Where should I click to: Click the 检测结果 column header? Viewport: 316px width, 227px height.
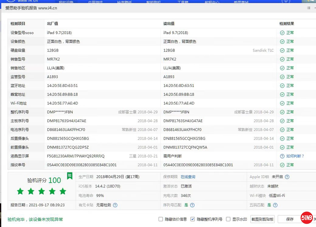287,24
